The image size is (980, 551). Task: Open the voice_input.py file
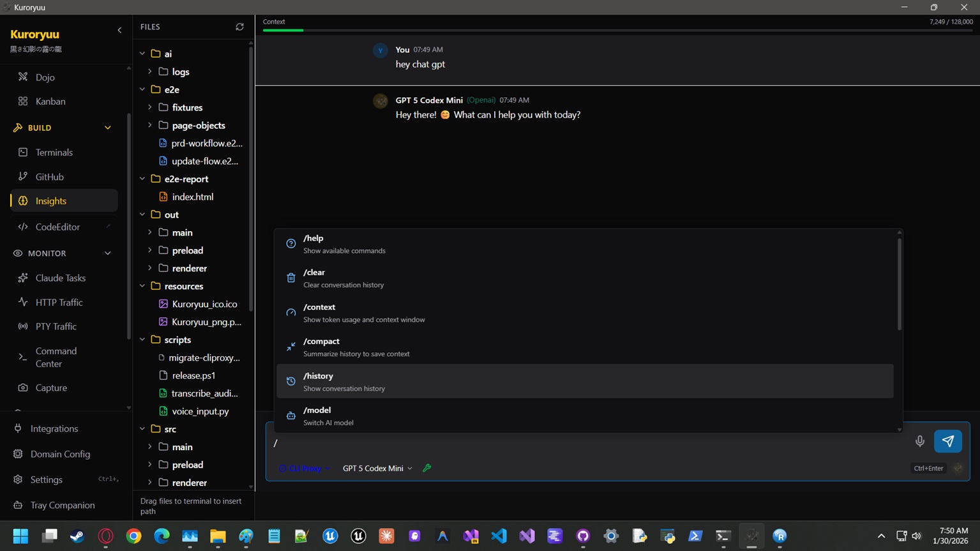pos(200,411)
